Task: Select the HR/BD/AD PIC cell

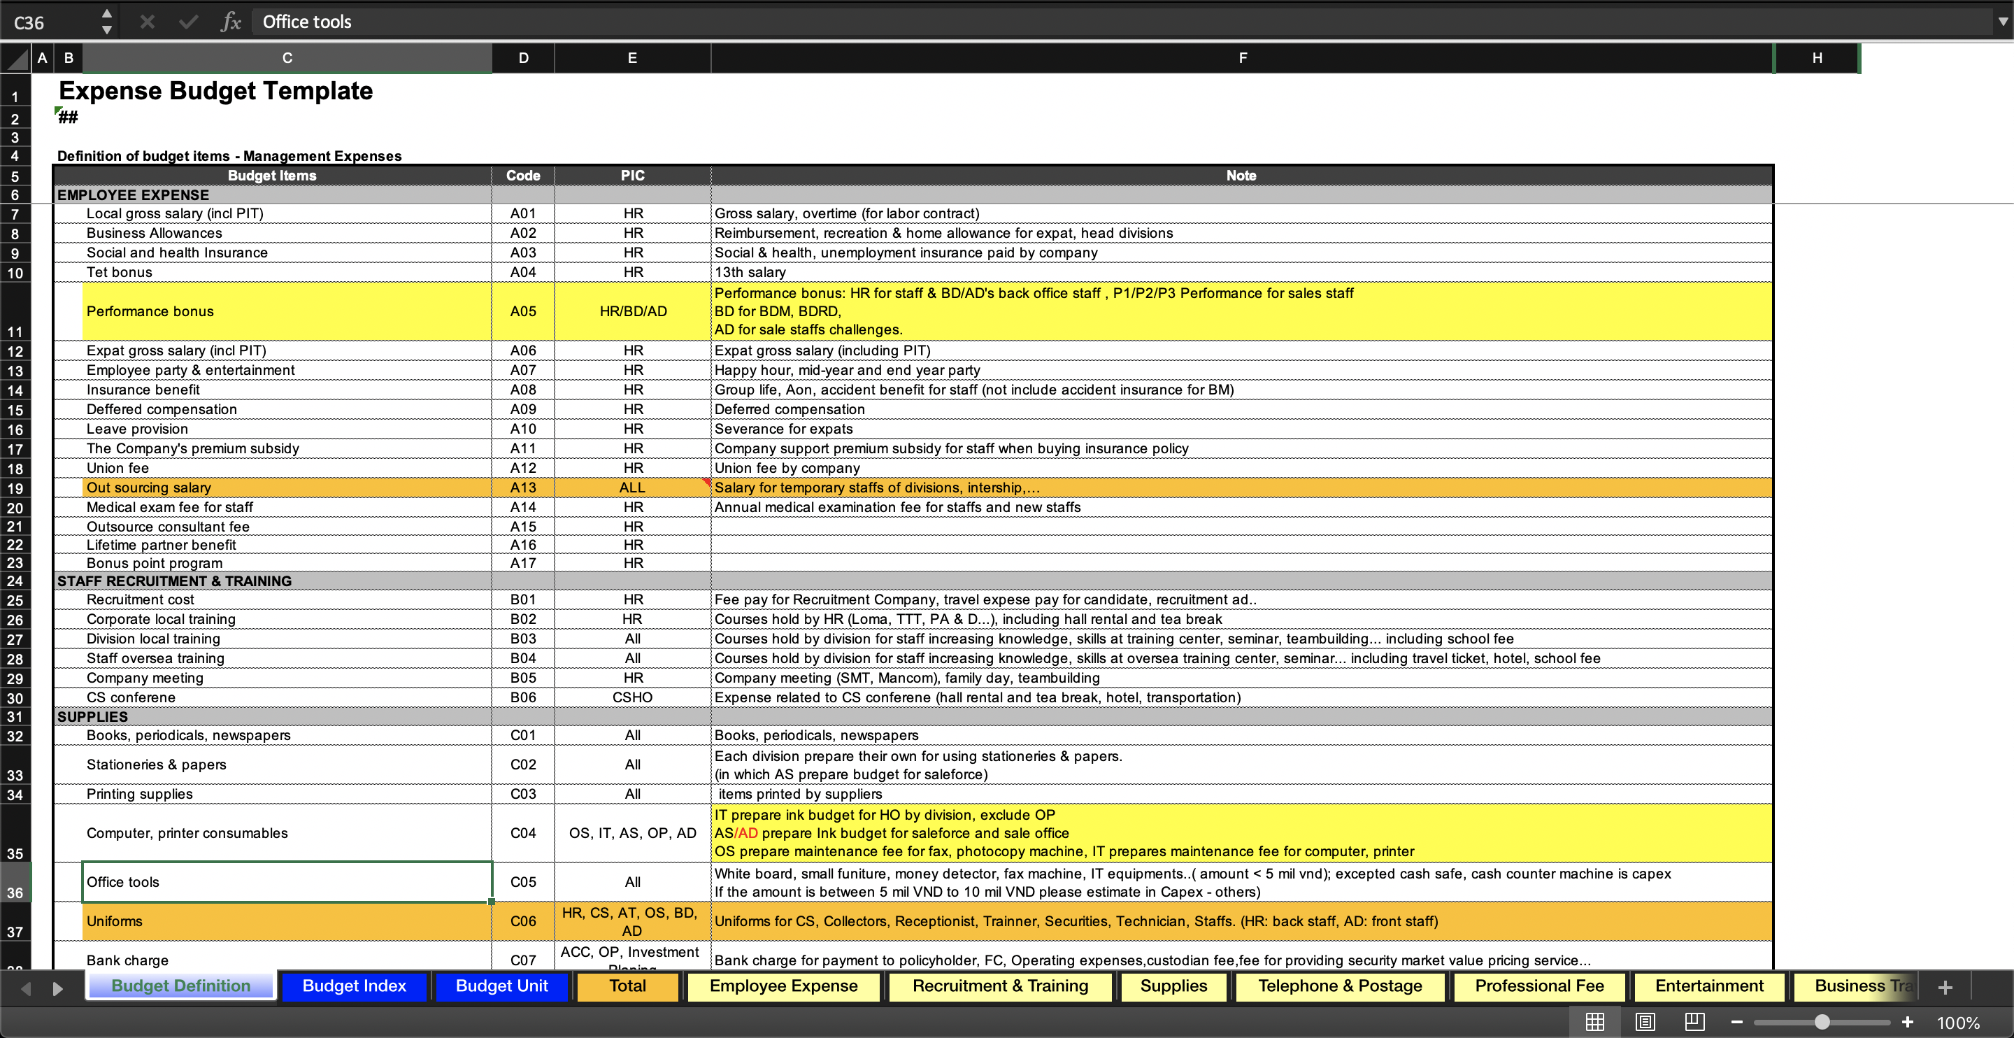Action: [632, 311]
